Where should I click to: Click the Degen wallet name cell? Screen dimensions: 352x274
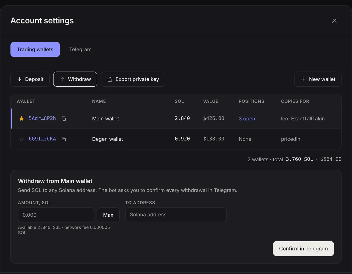click(x=108, y=139)
